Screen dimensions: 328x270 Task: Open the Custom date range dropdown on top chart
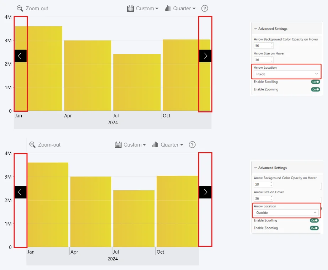click(x=143, y=9)
